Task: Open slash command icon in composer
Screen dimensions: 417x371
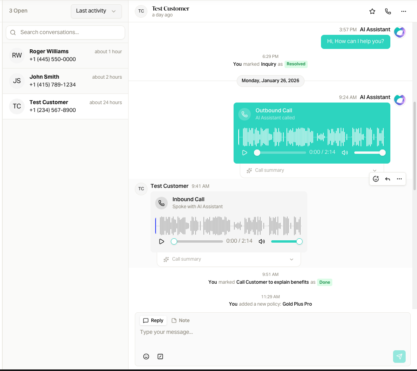Action: tap(160, 357)
